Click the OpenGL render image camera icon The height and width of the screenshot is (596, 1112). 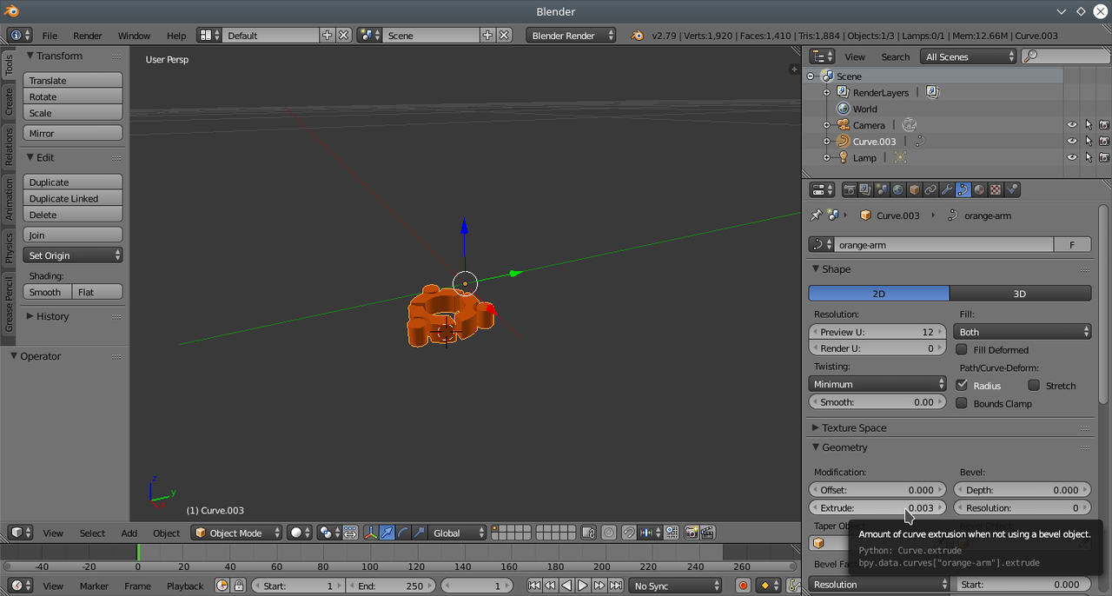[x=692, y=533]
